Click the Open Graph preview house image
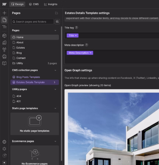Screen dimensions: 159x165 tap(113, 129)
